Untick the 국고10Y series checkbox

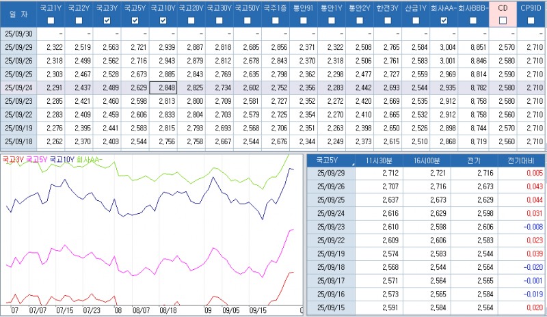163,20
